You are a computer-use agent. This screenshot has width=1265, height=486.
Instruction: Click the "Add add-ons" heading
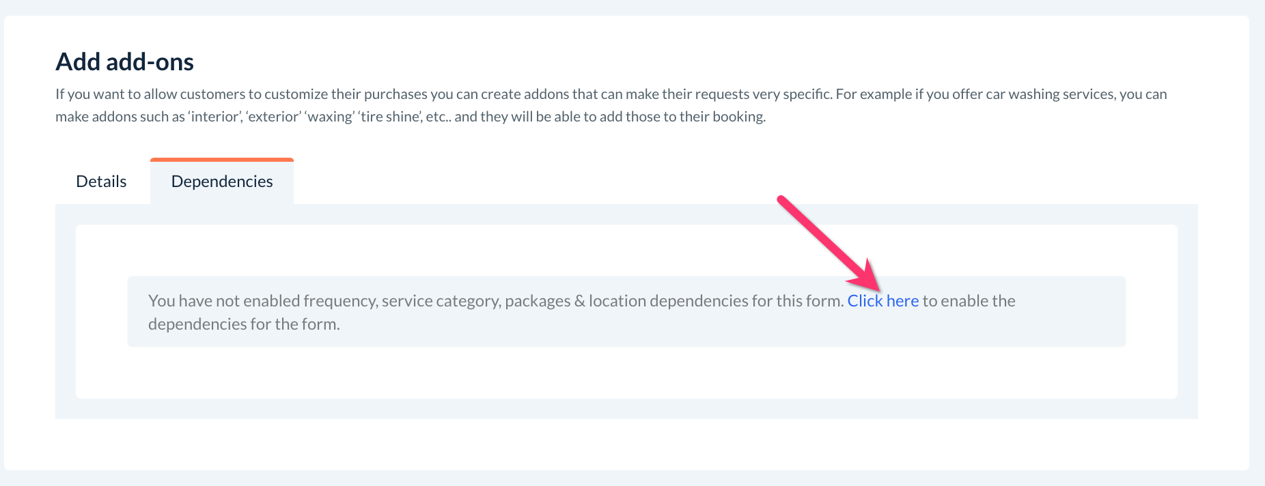click(x=125, y=62)
